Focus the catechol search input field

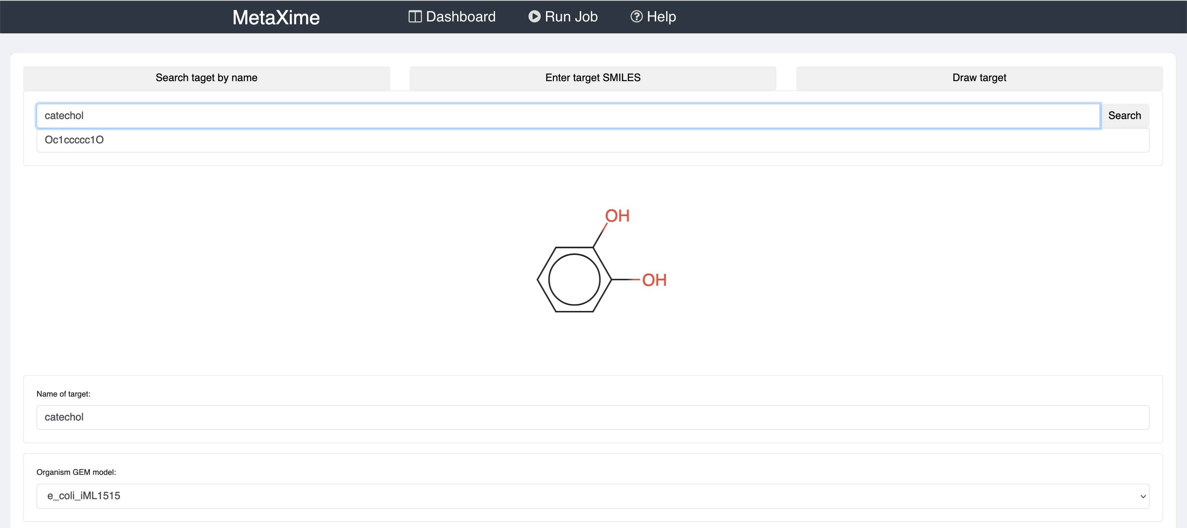tap(568, 116)
